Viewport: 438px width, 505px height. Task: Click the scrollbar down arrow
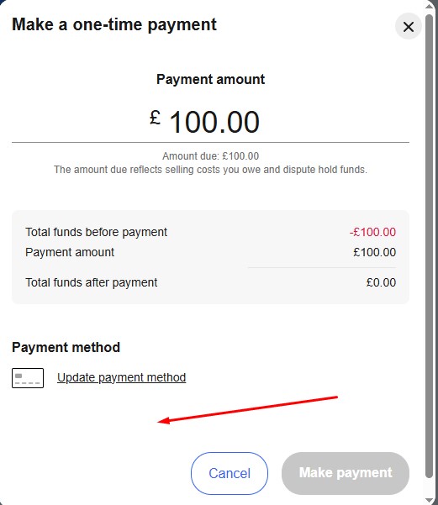[x=429, y=499]
